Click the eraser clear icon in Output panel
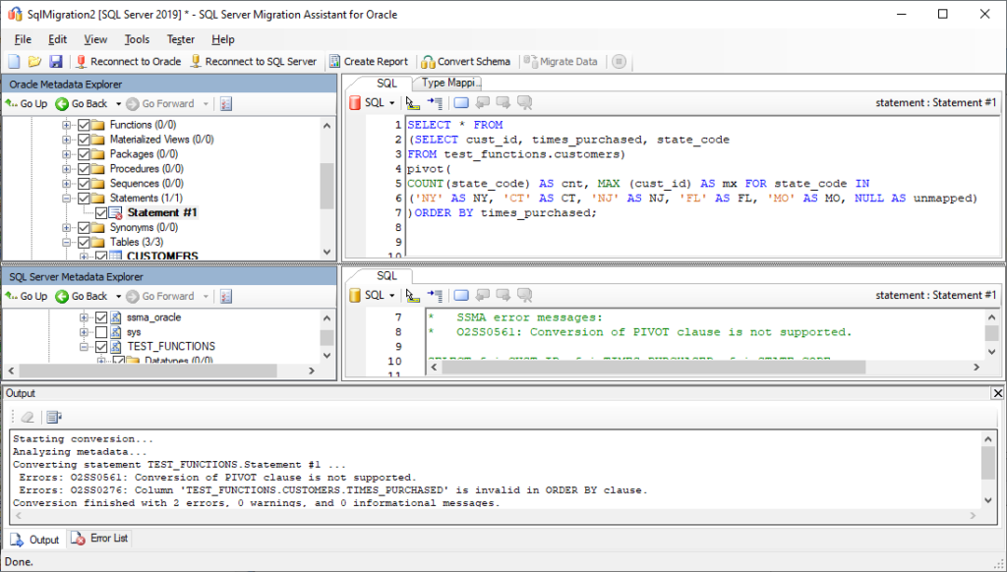1007x572 pixels. [x=27, y=418]
